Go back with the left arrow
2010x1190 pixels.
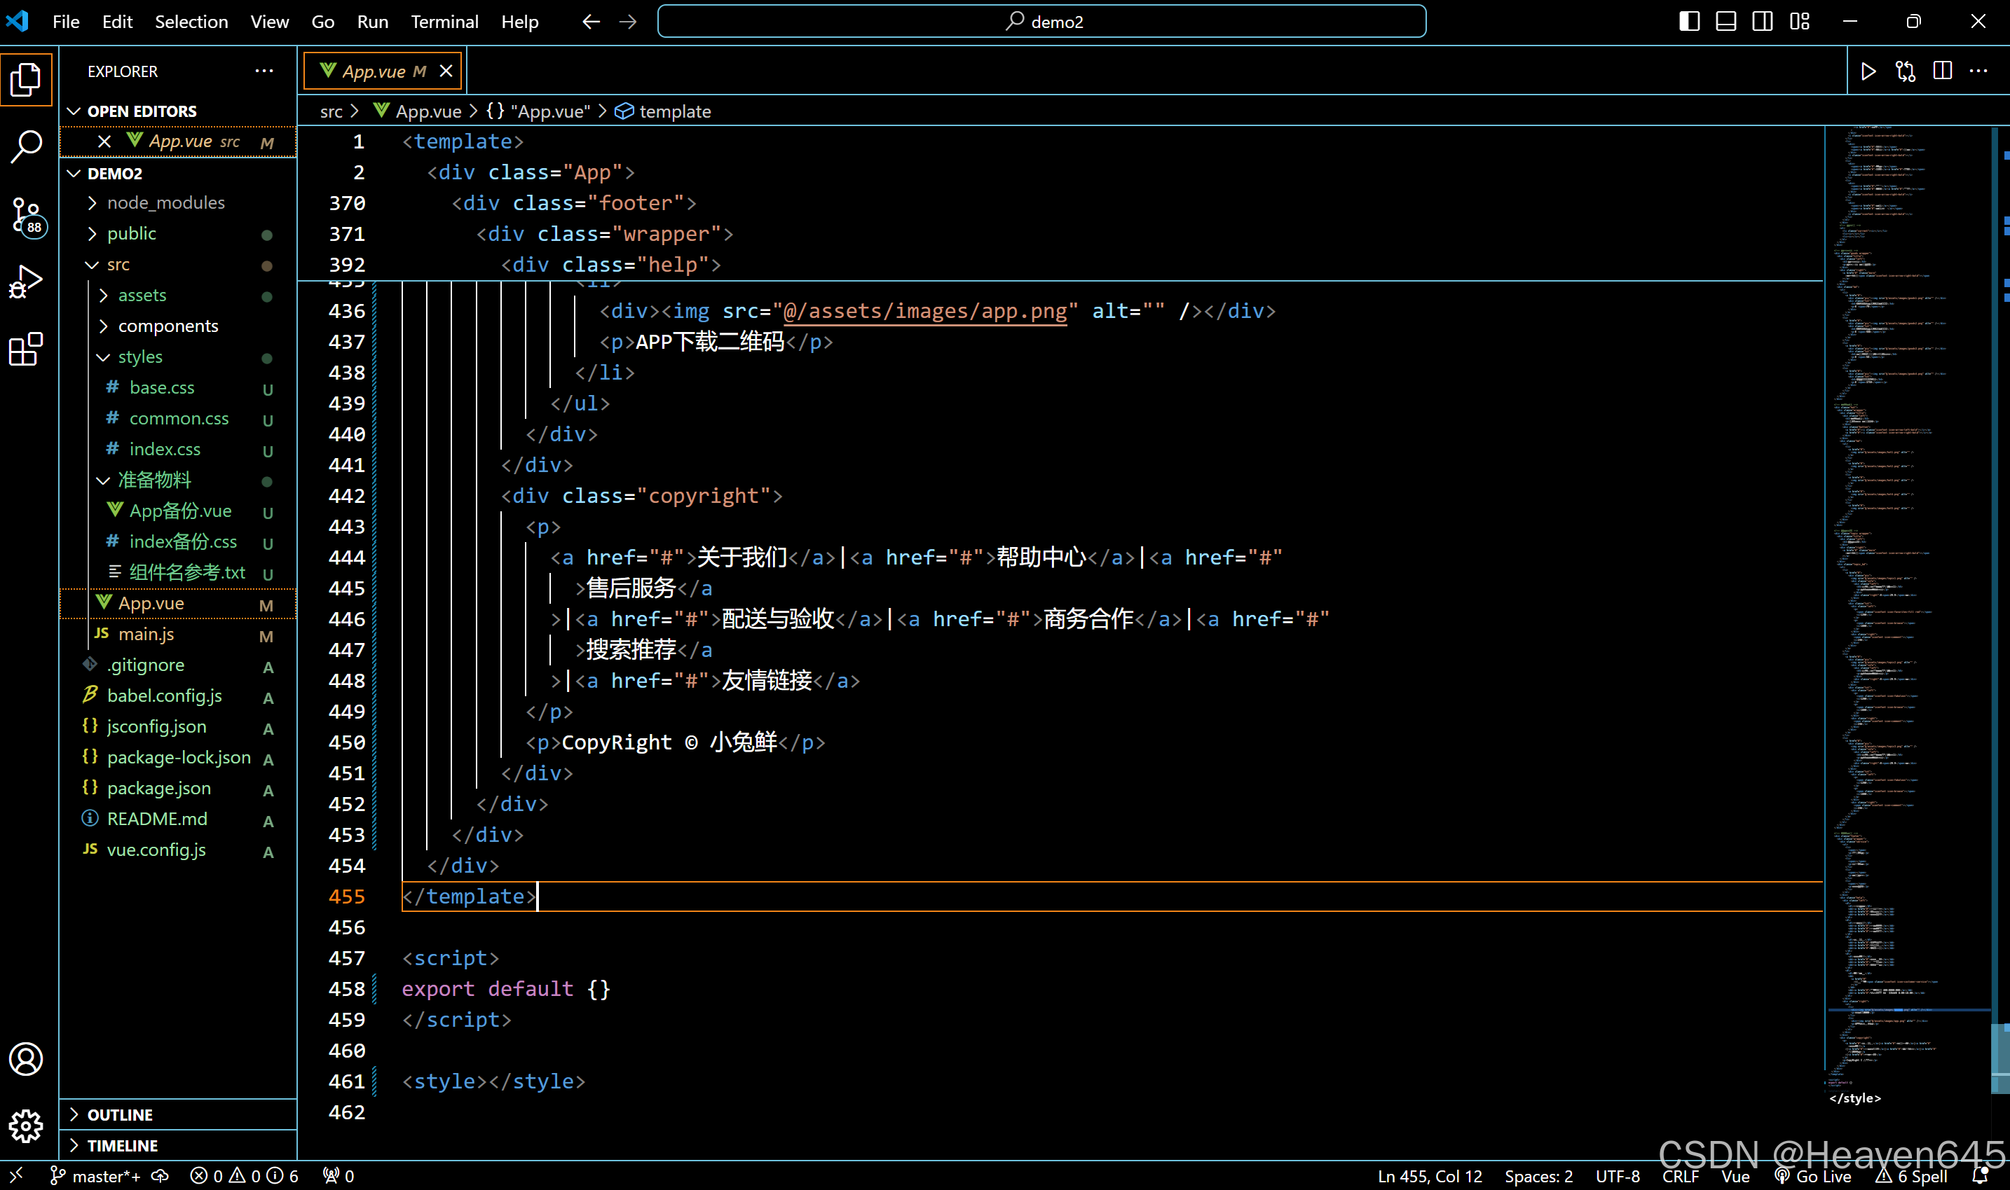coord(591,22)
